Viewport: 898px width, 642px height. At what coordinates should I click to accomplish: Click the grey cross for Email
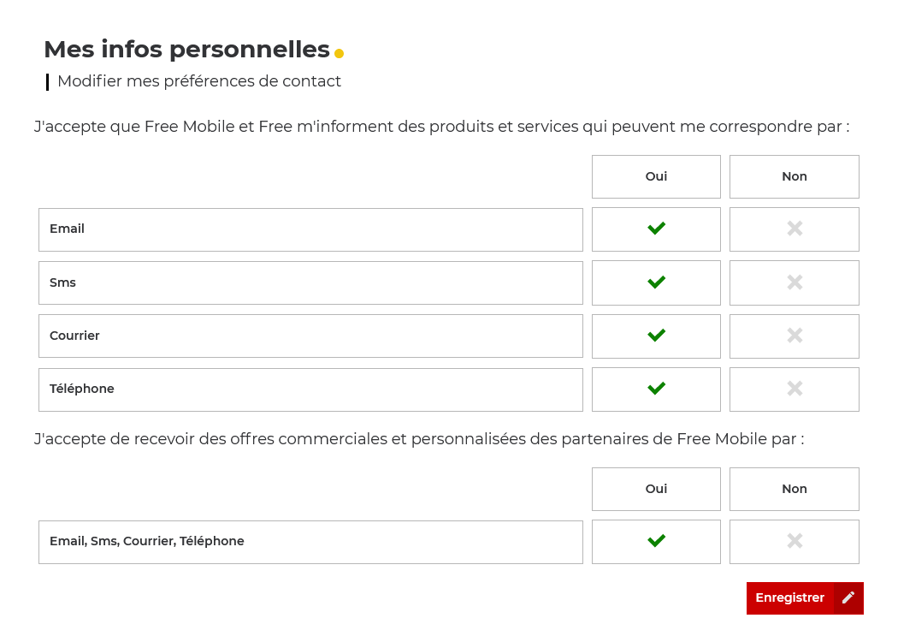pyautogui.click(x=795, y=229)
